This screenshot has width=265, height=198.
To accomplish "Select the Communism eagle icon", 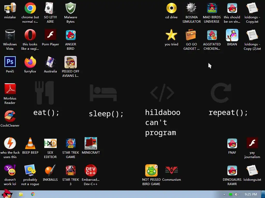I will [171, 170].
